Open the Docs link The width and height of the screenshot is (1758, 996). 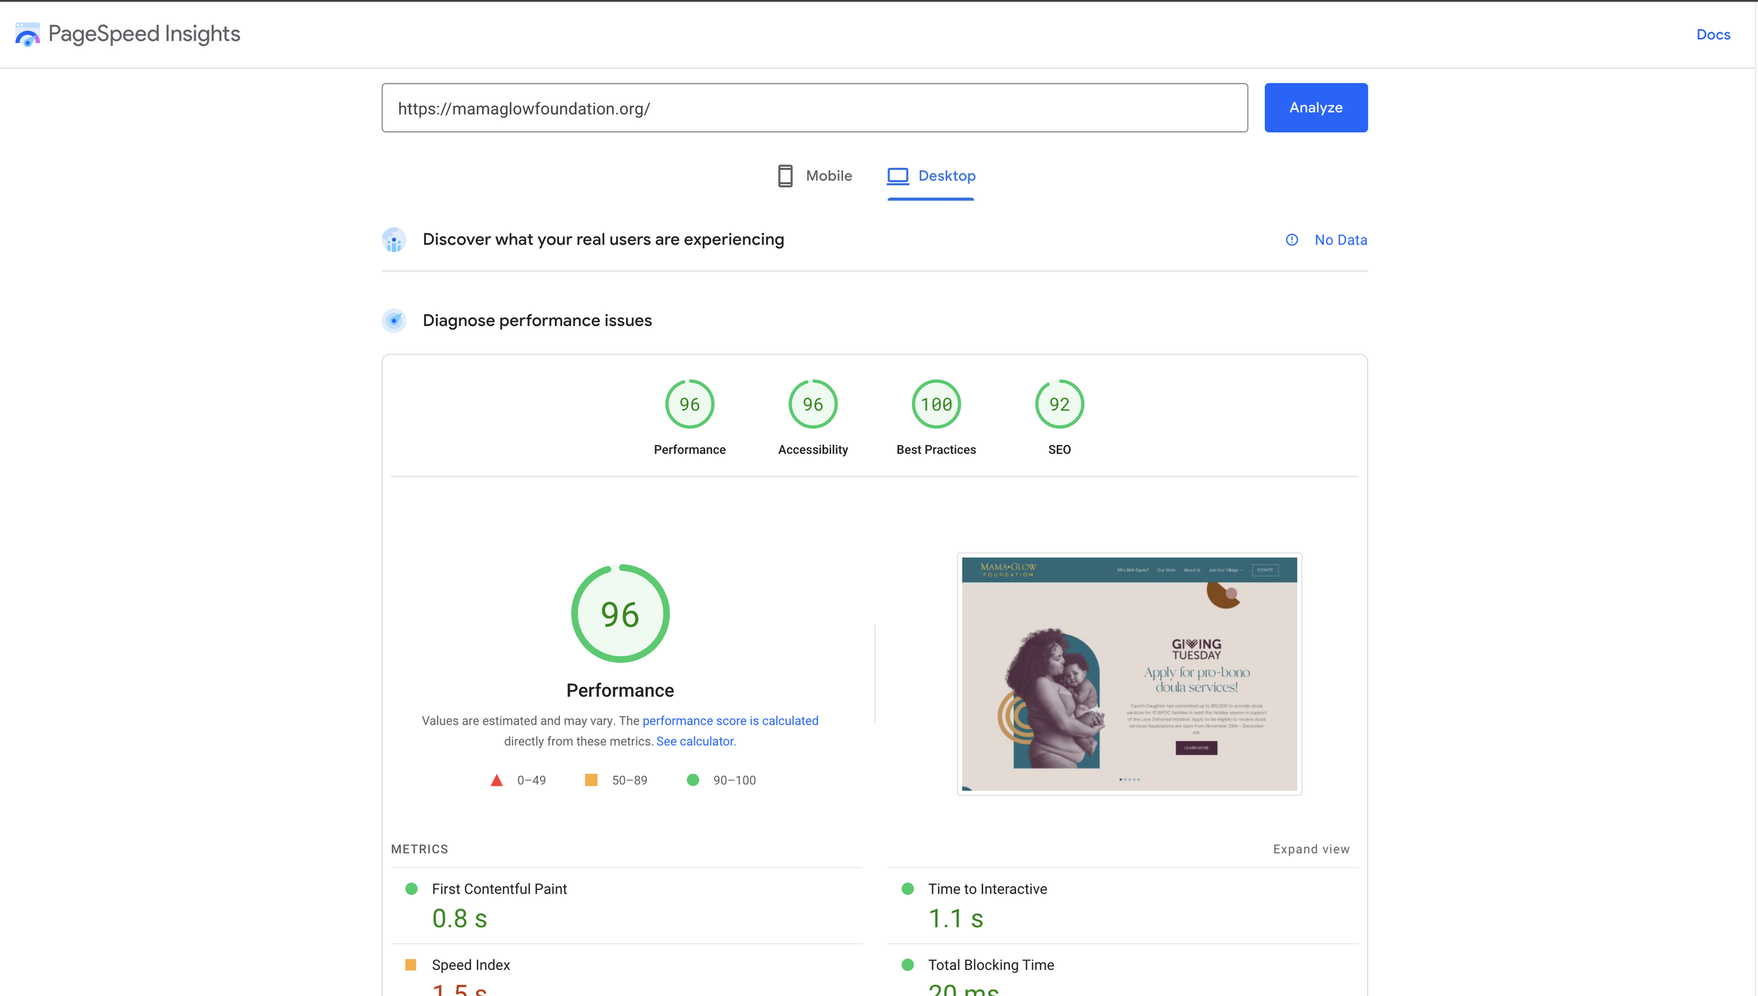pos(1713,34)
